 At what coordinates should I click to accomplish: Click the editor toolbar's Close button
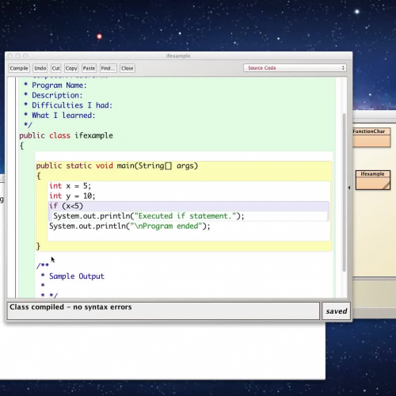(128, 68)
